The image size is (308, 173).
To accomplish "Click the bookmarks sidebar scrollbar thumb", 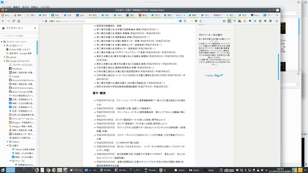I will tap(37, 48).
